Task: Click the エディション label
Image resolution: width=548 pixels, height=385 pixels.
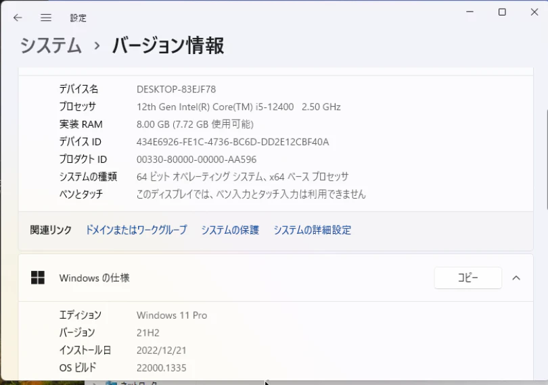Action: pos(81,315)
